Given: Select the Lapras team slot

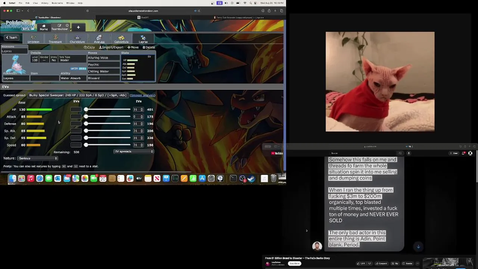Looking at the screenshot, I should click(143, 38).
